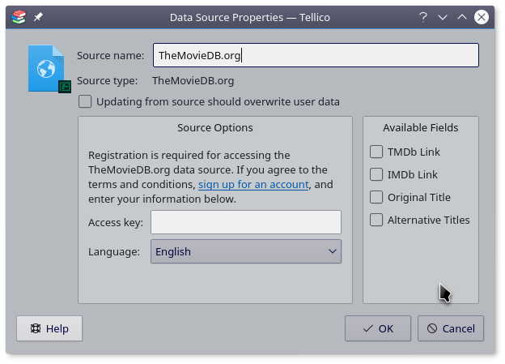Screen dimensions: 505x364
Task: Close the Data Source Properties dialog
Action: (482, 16)
